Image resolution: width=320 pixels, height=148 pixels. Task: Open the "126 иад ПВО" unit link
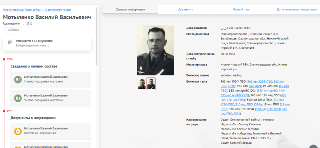[x=235, y=100]
